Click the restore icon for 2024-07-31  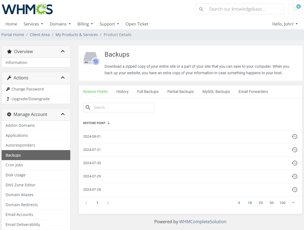coord(294,150)
